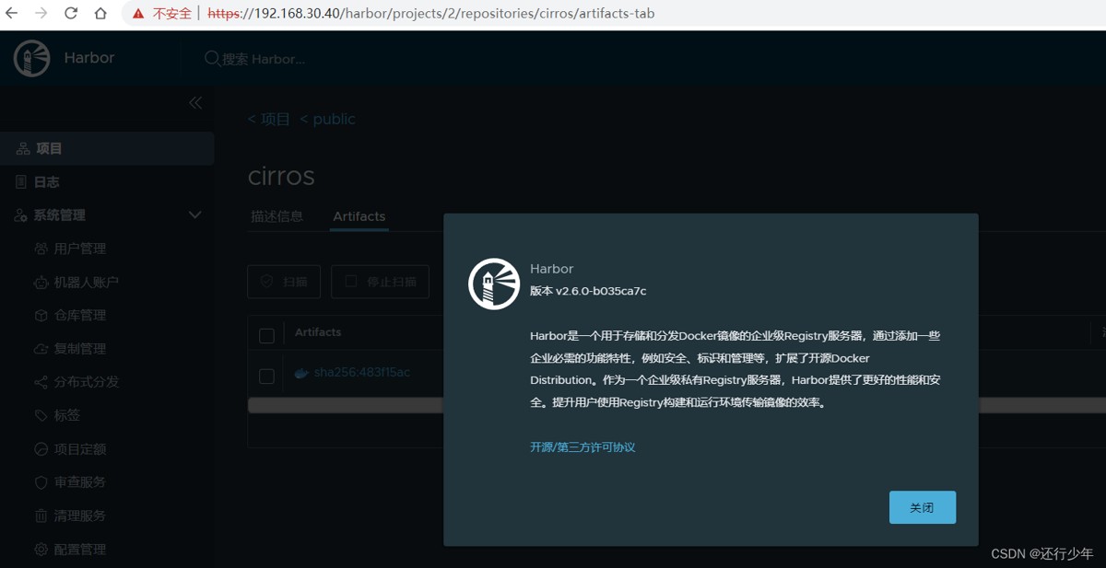Open the sha256:483f15ac artifact link
This screenshot has height=568, width=1106.
[x=362, y=373]
